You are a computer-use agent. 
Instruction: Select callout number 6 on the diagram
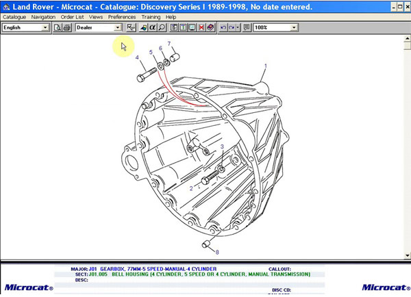click(160, 48)
